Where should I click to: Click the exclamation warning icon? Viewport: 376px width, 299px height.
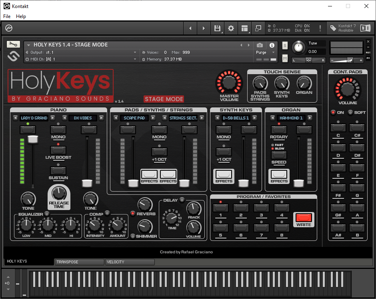(x=320, y=28)
